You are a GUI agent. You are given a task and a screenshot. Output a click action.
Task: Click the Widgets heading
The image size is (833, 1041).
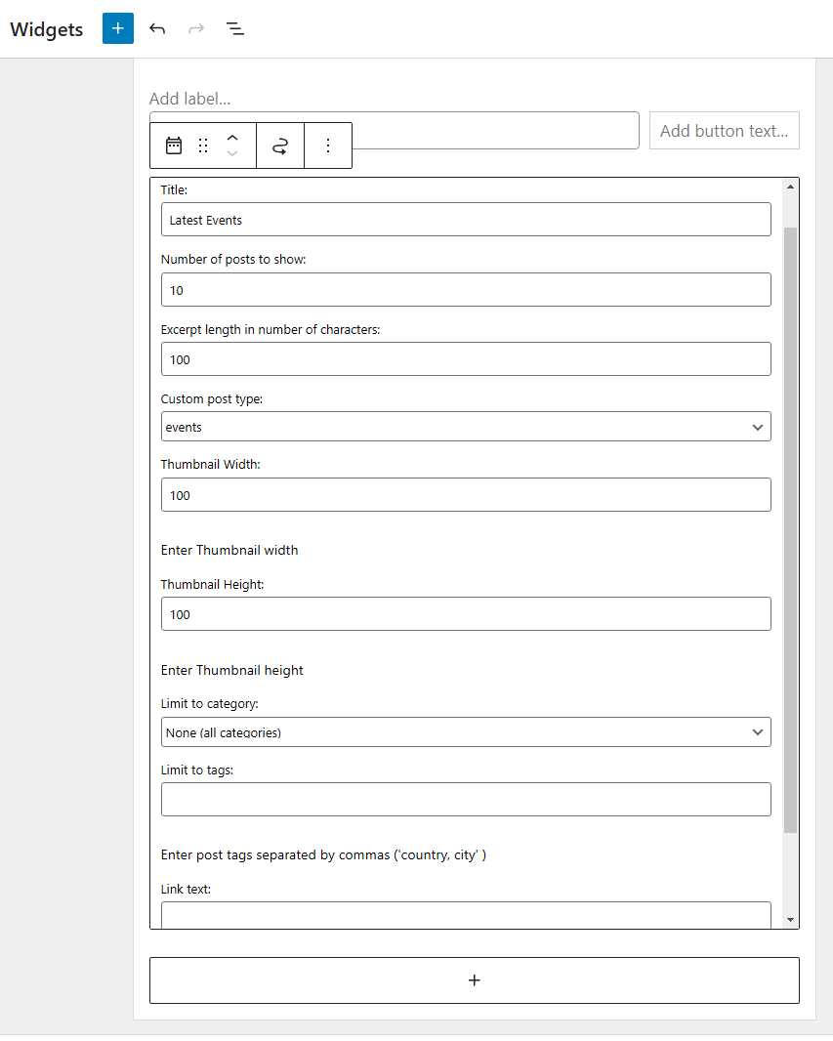[x=47, y=29]
